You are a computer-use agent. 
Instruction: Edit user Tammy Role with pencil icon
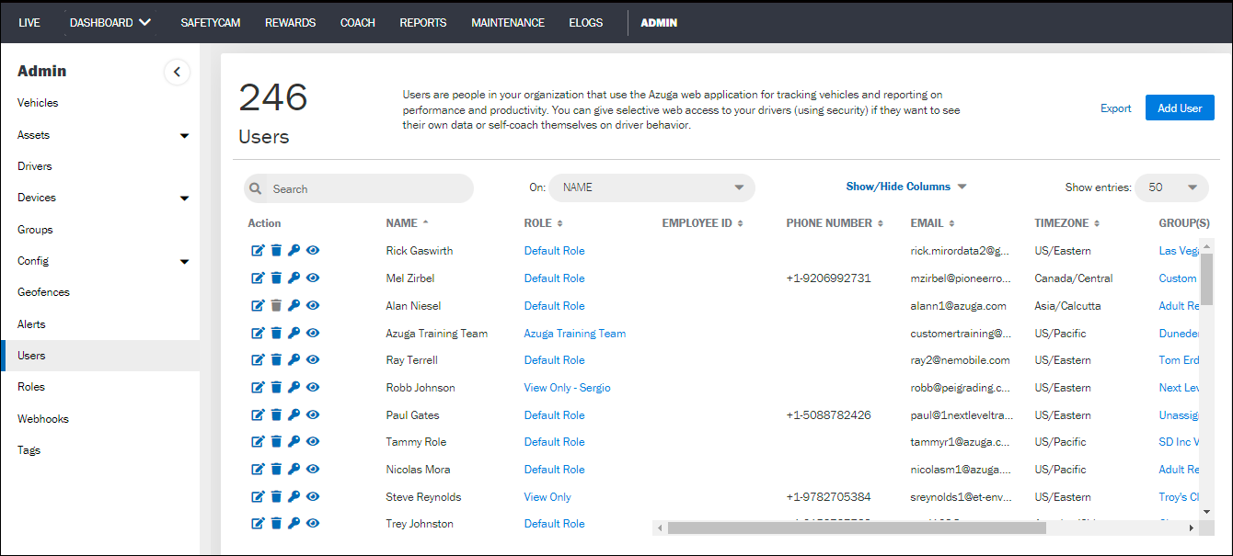[258, 442]
